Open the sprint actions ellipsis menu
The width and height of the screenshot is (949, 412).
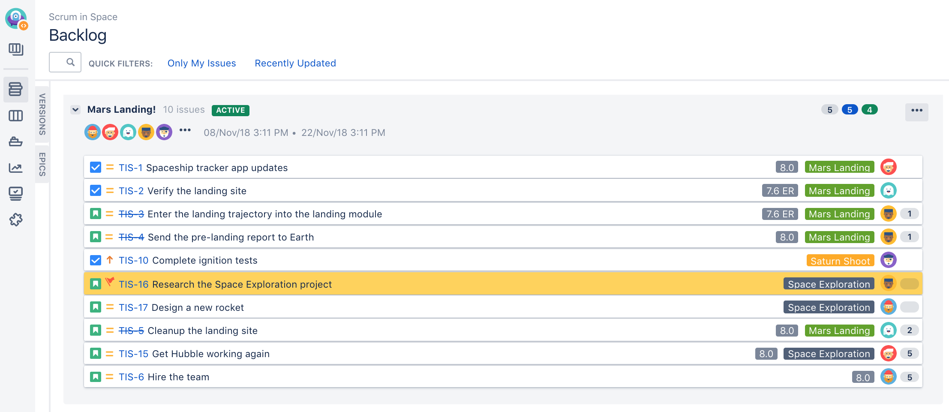pyautogui.click(x=916, y=111)
